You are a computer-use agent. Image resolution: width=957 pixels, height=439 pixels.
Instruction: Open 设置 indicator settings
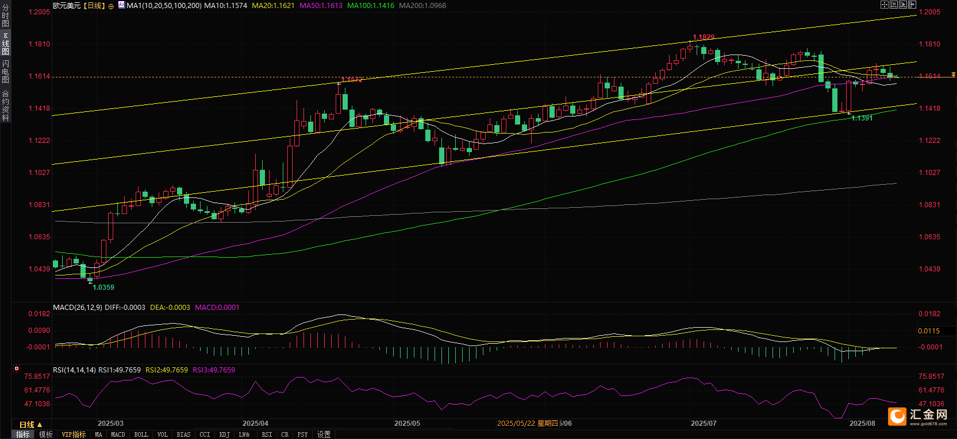324,435
